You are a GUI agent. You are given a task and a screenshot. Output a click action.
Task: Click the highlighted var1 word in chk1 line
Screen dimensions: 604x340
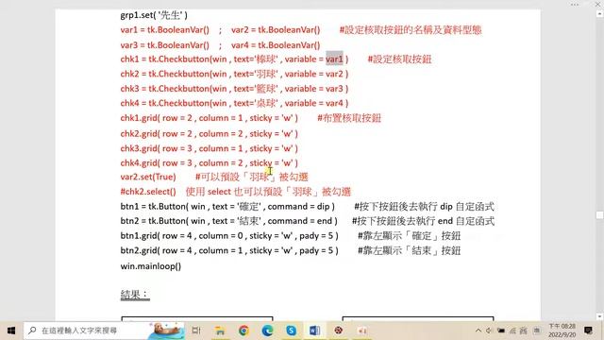tap(334, 59)
